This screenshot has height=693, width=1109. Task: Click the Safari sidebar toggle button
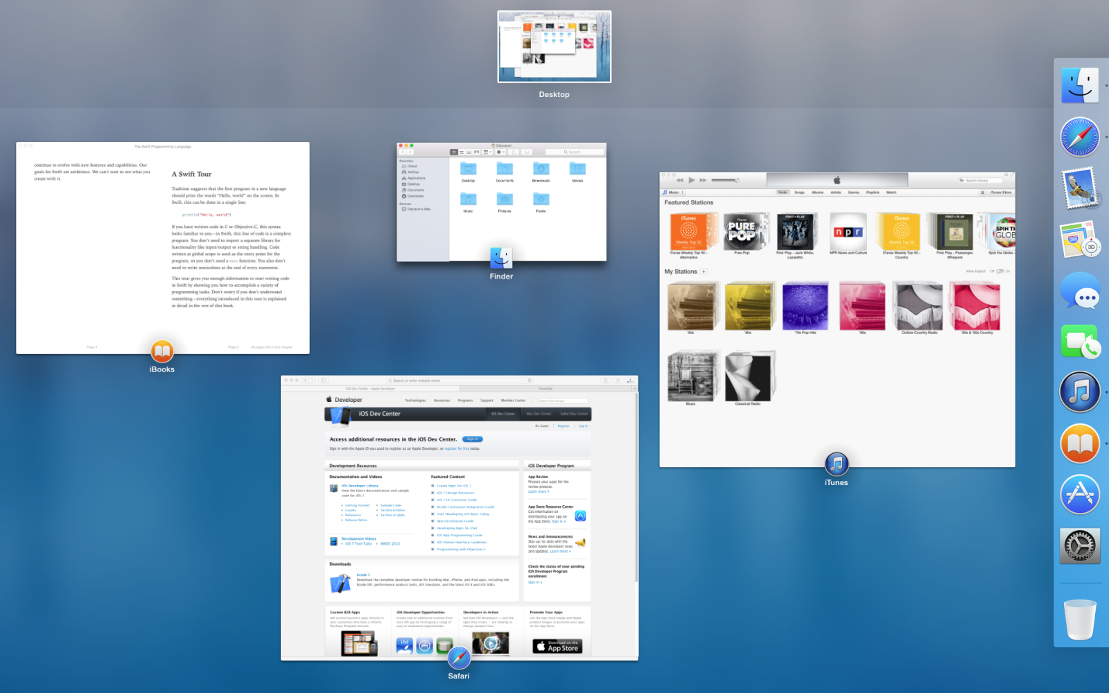324,380
